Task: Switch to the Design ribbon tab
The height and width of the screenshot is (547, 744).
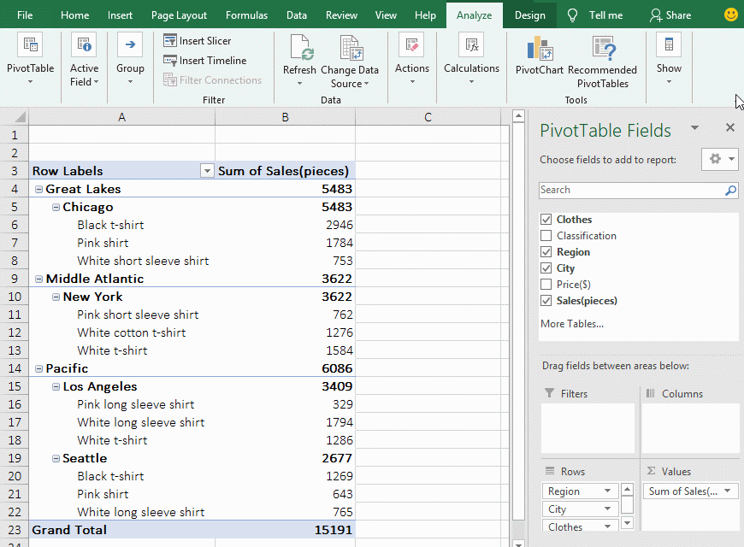Action: point(530,15)
